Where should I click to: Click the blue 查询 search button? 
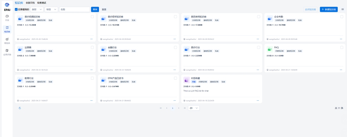[95, 10]
